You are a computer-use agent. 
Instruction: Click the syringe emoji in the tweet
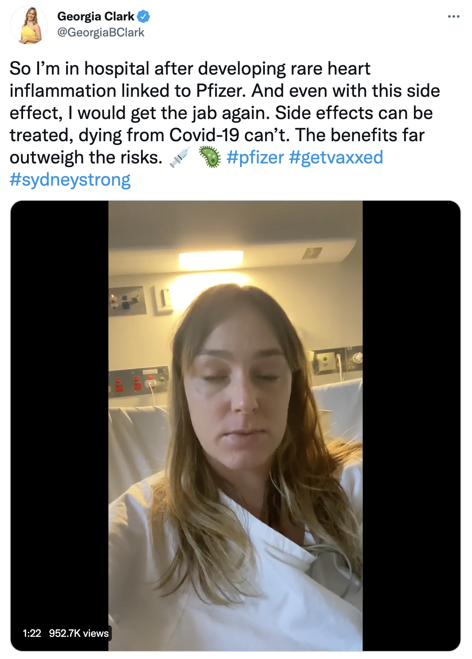point(180,157)
